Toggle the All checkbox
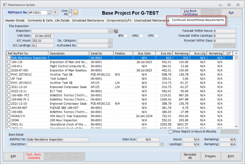Image resolution: width=245 pixels, height=164 pixels. (x=70, y=15)
